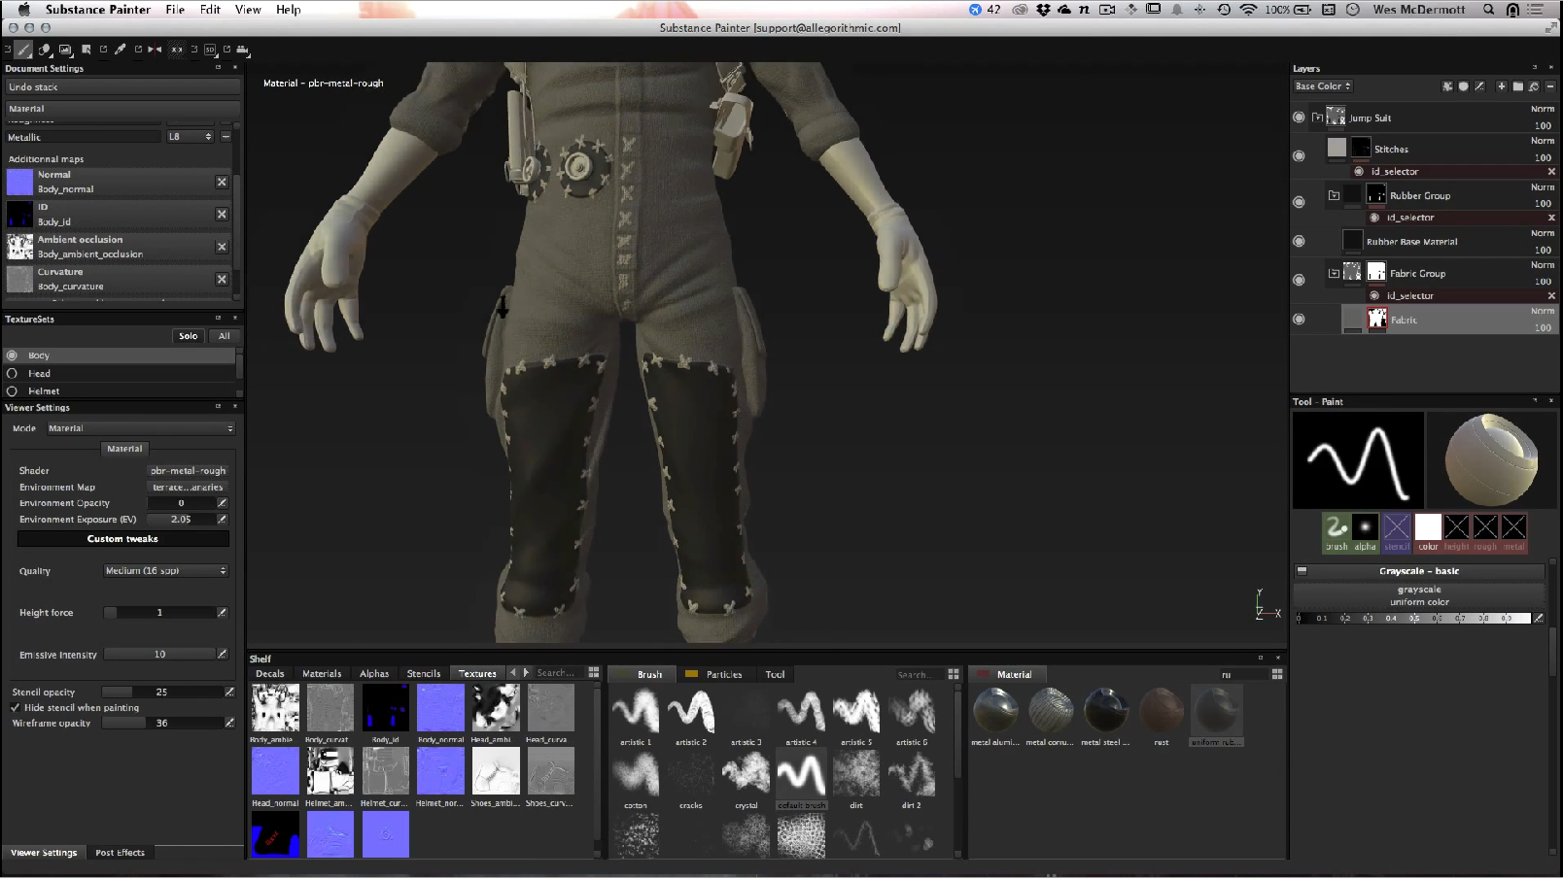The height and width of the screenshot is (879, 1563).
Task: Click the Undo stack header
Action: [x=122, y=87]
